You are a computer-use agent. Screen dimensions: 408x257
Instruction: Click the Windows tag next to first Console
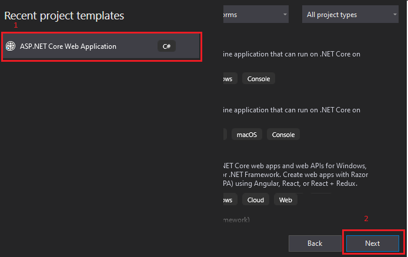point(230,79)
